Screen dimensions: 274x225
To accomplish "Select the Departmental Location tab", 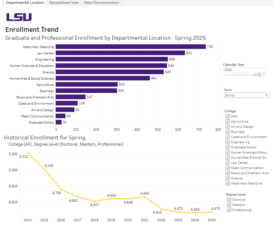I will coord(25,3).
